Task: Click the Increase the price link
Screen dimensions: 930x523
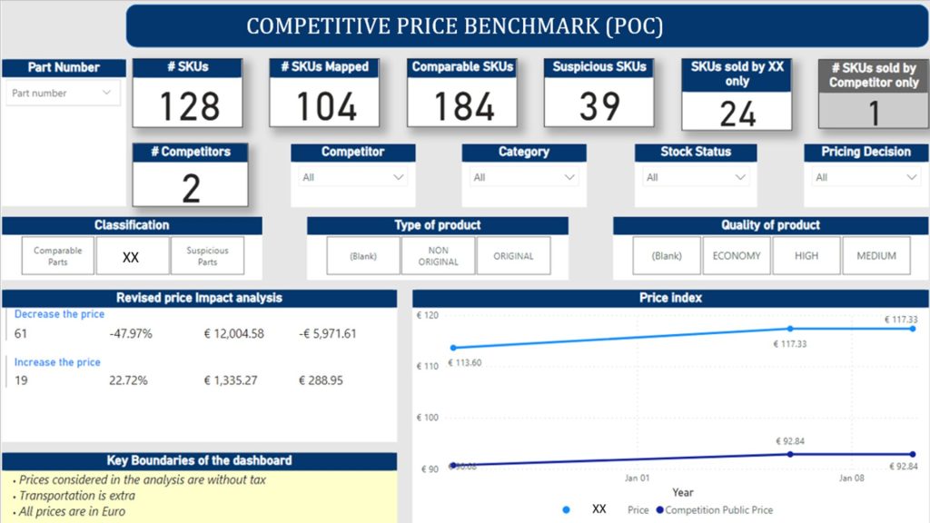Action: (x=57, y=362)
